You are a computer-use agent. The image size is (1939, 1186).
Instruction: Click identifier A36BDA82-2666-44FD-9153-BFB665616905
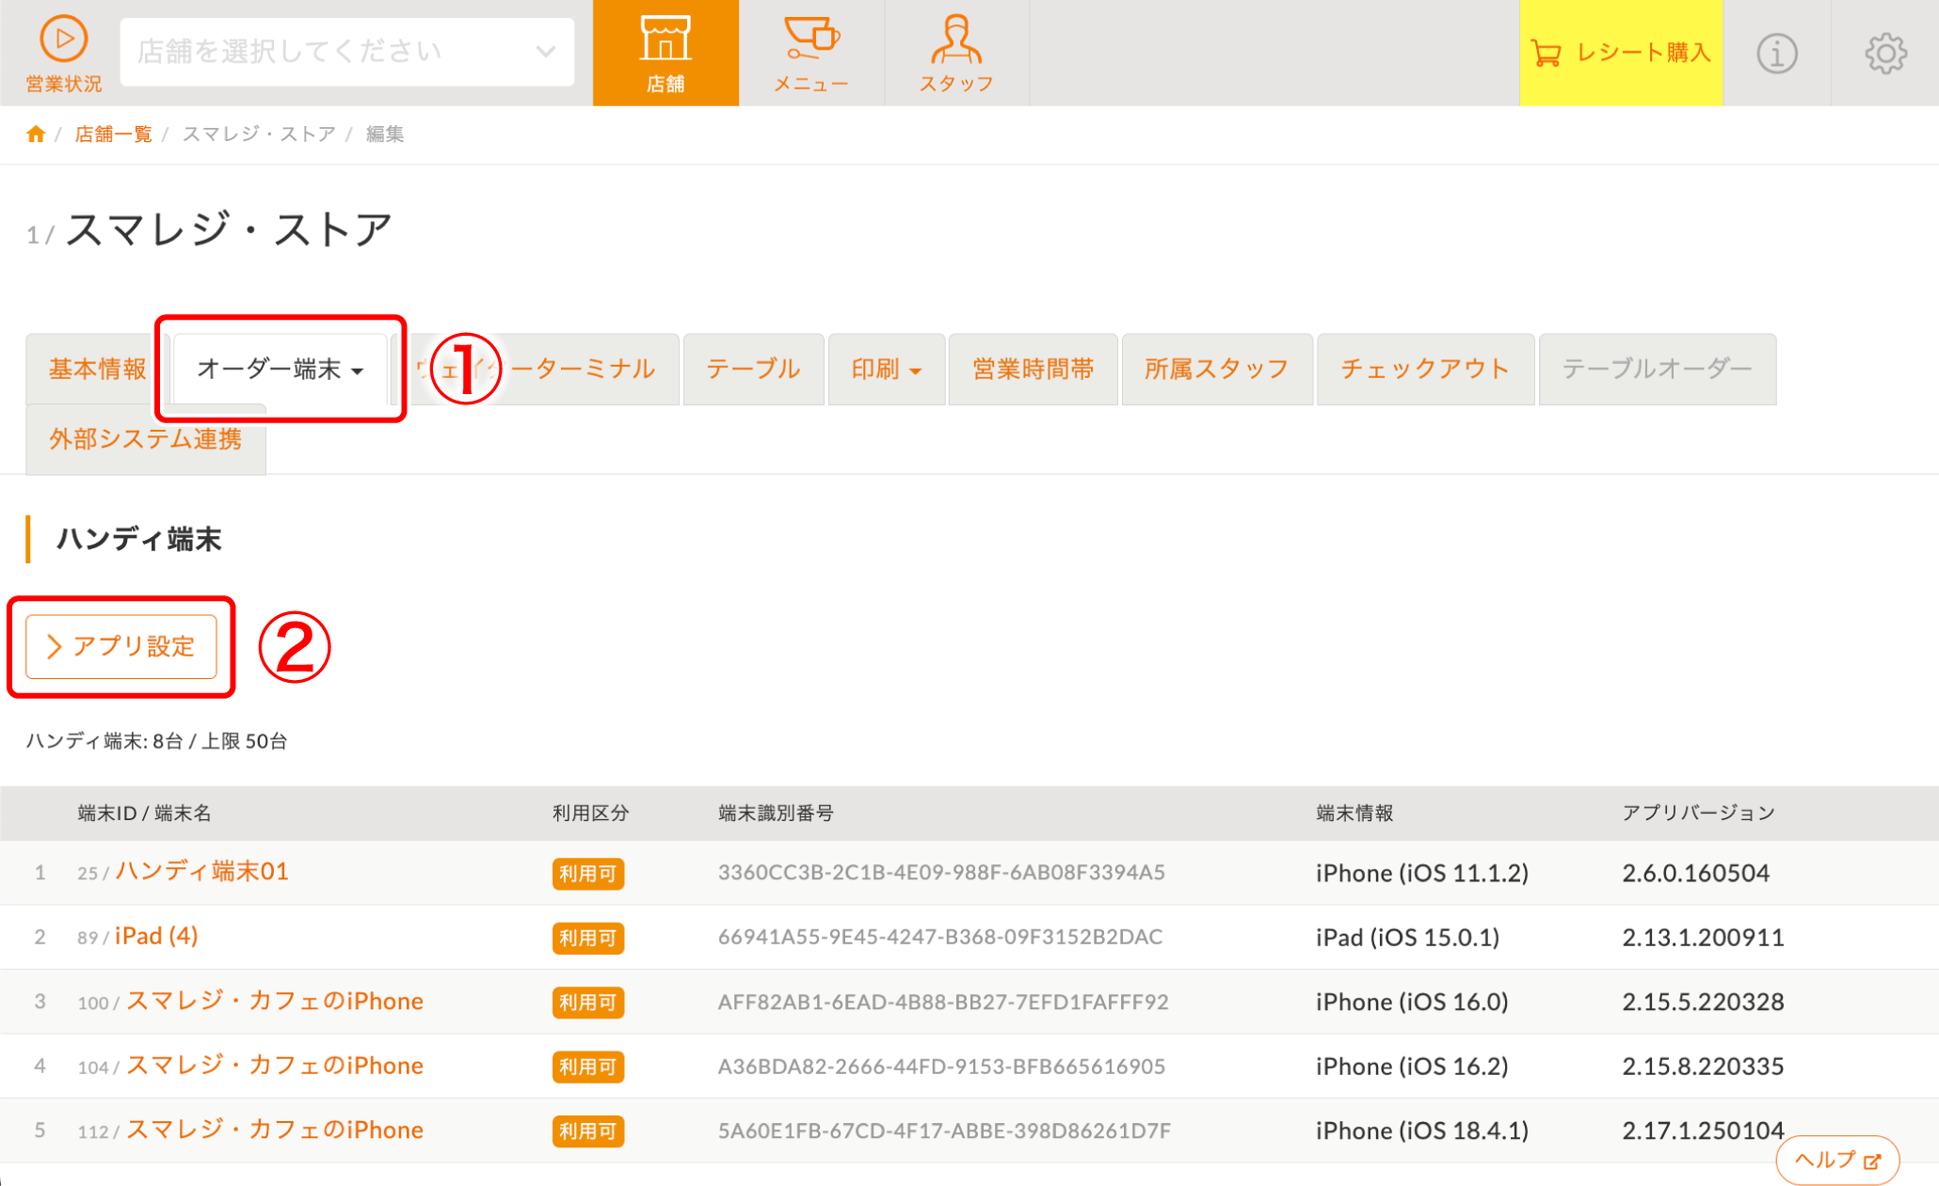click(x=941, y=1066)
